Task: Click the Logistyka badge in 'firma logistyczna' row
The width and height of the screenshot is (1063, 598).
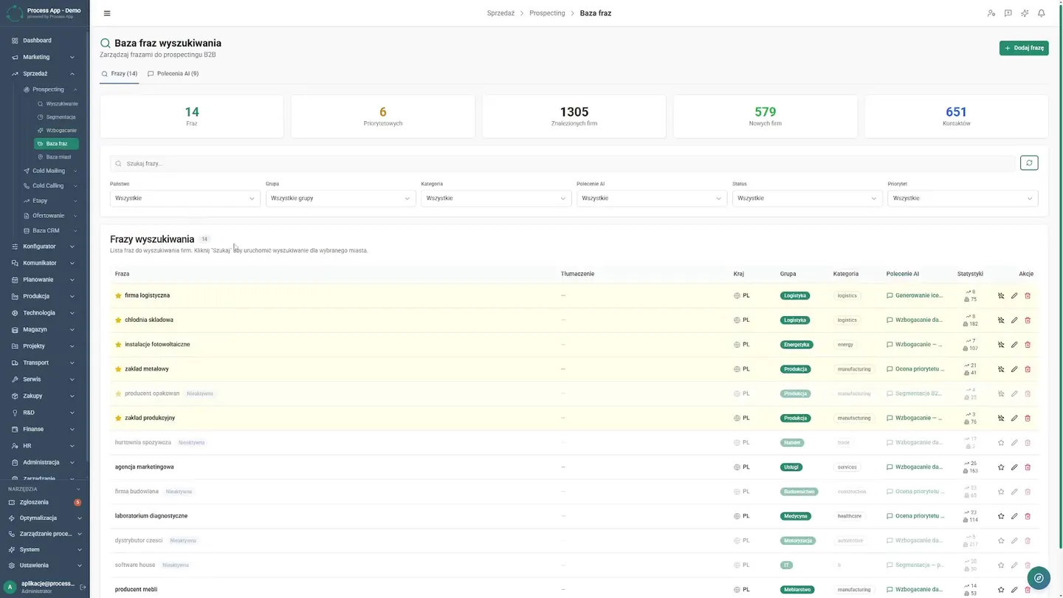Action: coord(795,295)
